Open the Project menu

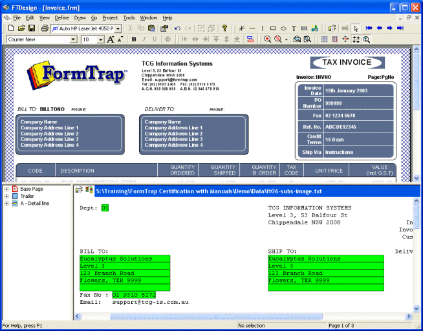click(110, 18)
